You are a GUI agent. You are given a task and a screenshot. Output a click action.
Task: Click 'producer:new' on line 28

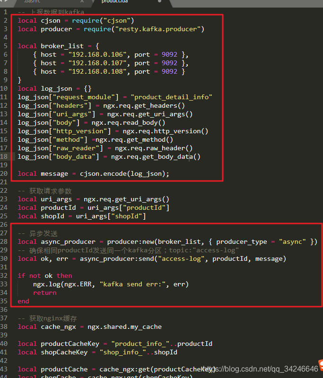[x=130, y=242]
